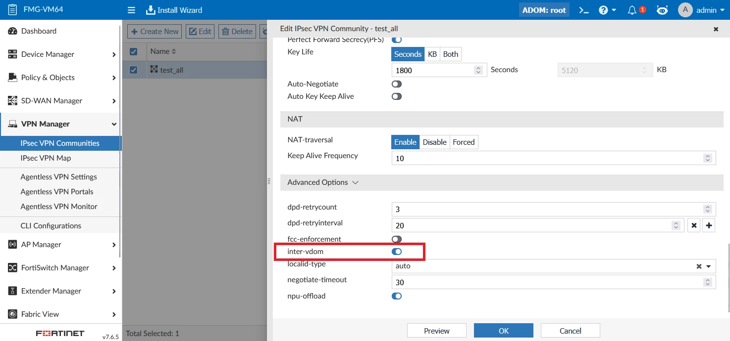Click the Extender Manager sidebar icon
730x341 pixels.
(12, 291)
